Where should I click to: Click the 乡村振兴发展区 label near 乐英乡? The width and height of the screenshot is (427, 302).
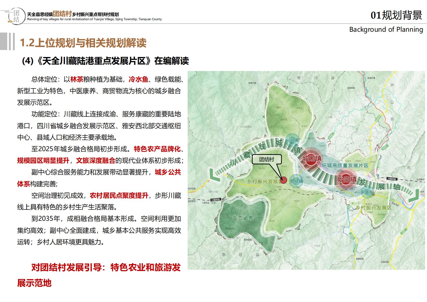pos(374,208)
